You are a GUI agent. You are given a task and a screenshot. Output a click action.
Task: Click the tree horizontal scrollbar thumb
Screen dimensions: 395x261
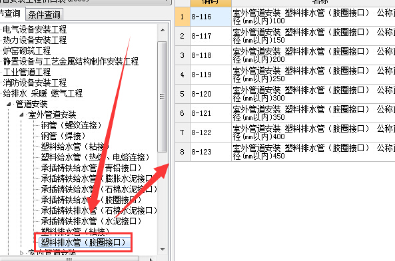69,259
